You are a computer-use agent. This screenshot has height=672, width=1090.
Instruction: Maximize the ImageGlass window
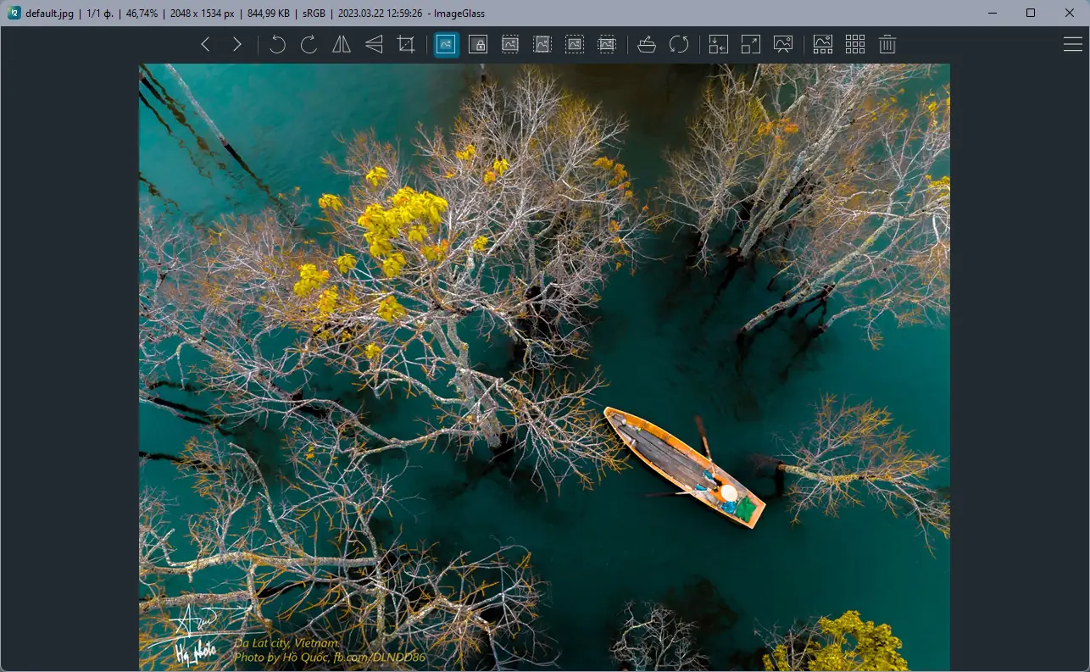[x=1031, y=13]
